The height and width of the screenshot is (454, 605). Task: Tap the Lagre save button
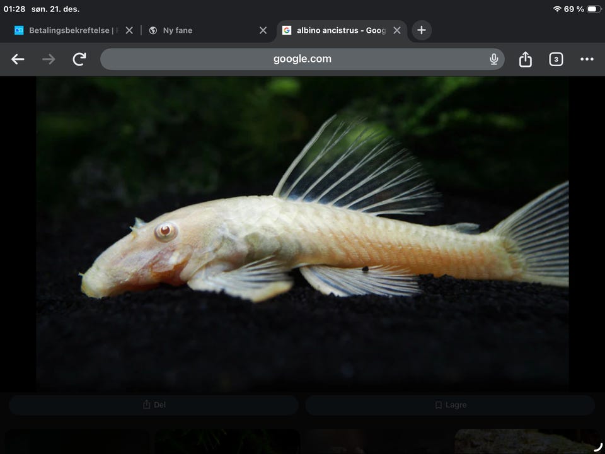[x=450, y=405]
